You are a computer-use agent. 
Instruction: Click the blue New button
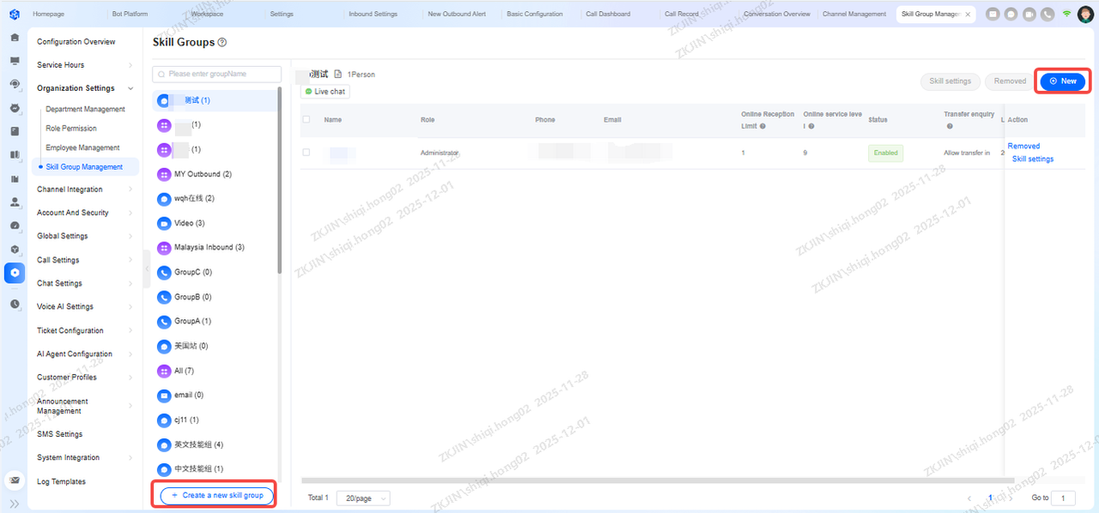pyautogui.click(x=1062, y=81)
